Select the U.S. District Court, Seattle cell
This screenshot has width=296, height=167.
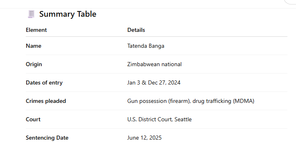pos(159,120)
